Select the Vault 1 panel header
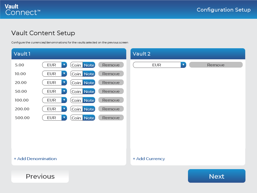This screenshot has height=193, width=257. coord(69,54)
